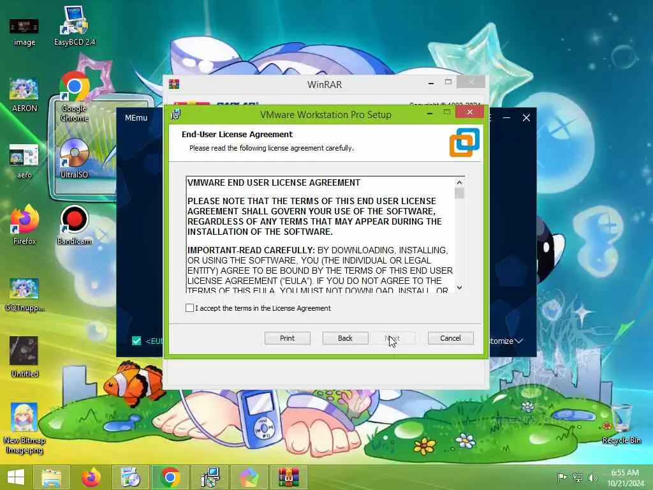Close the VMware Workstation Pro Setup window

[x=470, y=112]
